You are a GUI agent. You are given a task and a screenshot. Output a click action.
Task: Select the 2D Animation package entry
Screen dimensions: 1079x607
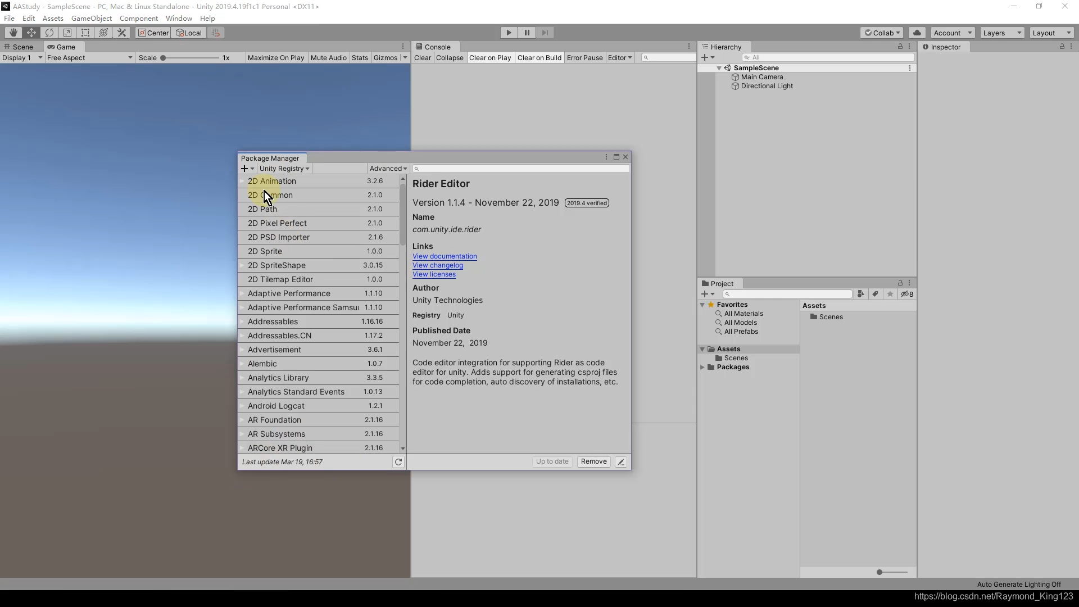(x=311, y=181)
